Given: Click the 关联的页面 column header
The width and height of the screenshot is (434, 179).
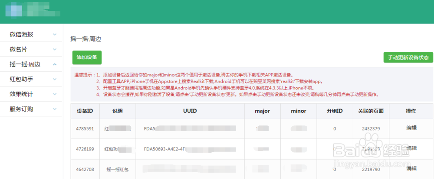Looking at the screenshot, I should pyautogui.click(x=371, y=111).
